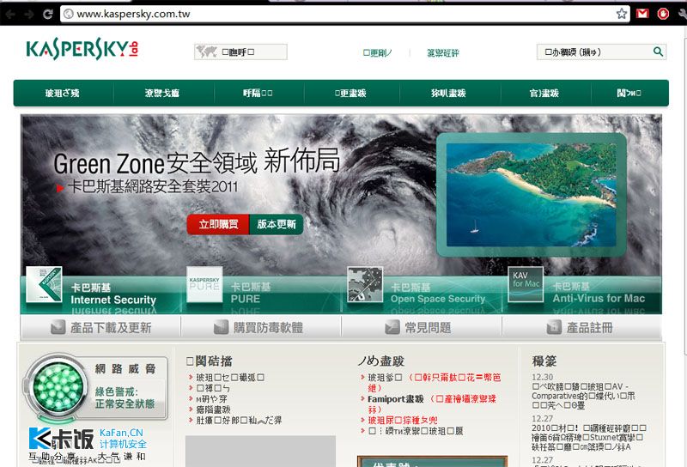Click the Open Space Security icon
The height and width of the screenshot is (467, 687).
pos(365,285)
